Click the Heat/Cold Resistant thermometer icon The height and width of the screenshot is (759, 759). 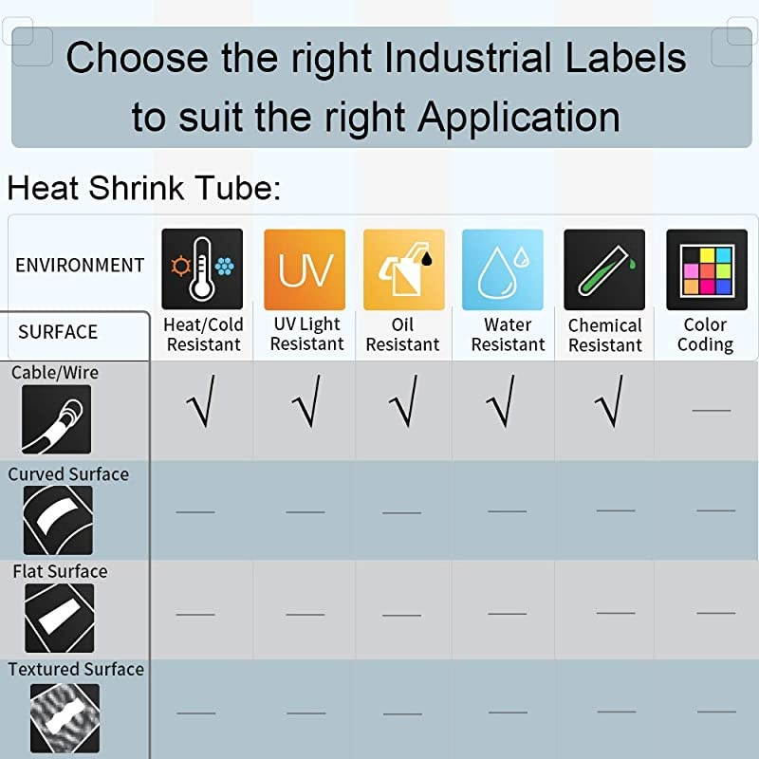(x=202, y=269)
